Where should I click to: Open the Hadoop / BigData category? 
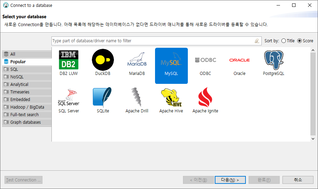pos(27,107)
